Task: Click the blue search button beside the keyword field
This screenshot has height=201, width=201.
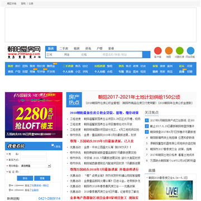Action: point(146,55)
